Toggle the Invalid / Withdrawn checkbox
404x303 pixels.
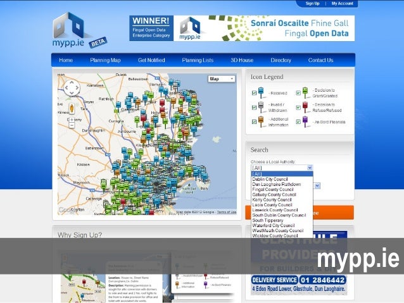254,108
